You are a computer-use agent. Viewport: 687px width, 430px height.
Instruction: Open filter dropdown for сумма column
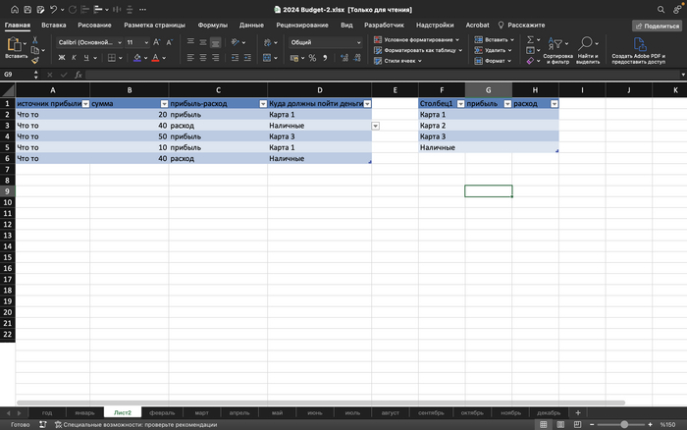(164, 104)
